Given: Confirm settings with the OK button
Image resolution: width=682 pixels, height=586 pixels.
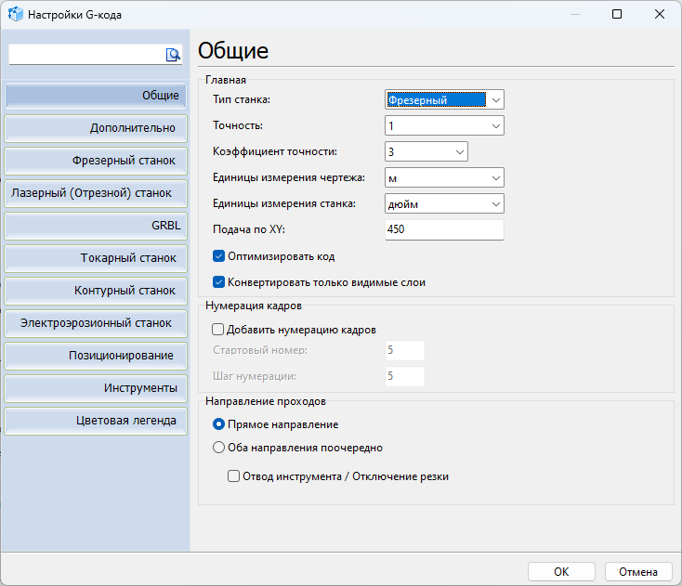Looking at the screenshot, I should pos(561,572).
